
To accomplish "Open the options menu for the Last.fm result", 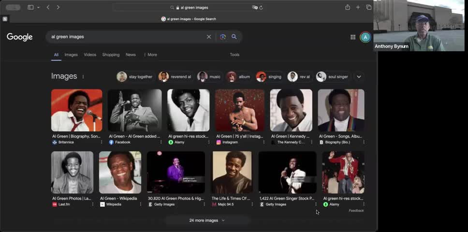I will [92, 204].
